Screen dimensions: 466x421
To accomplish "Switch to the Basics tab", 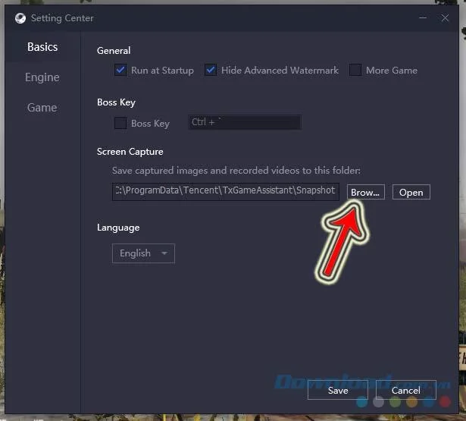I will 42,47.
